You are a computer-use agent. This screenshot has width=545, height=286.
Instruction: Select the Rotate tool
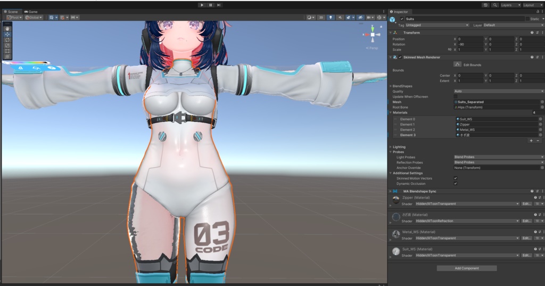click(7, 40)
